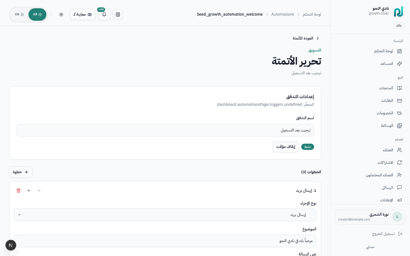Viewport: 410px width, 256px height.
Task: Open Automations breadcrumb
Action: pyautogui.click(x=282, y=14)
